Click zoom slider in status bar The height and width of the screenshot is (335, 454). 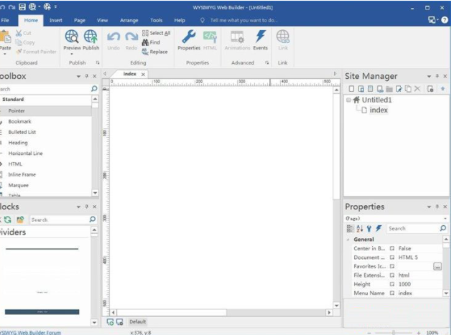point(394,333)
